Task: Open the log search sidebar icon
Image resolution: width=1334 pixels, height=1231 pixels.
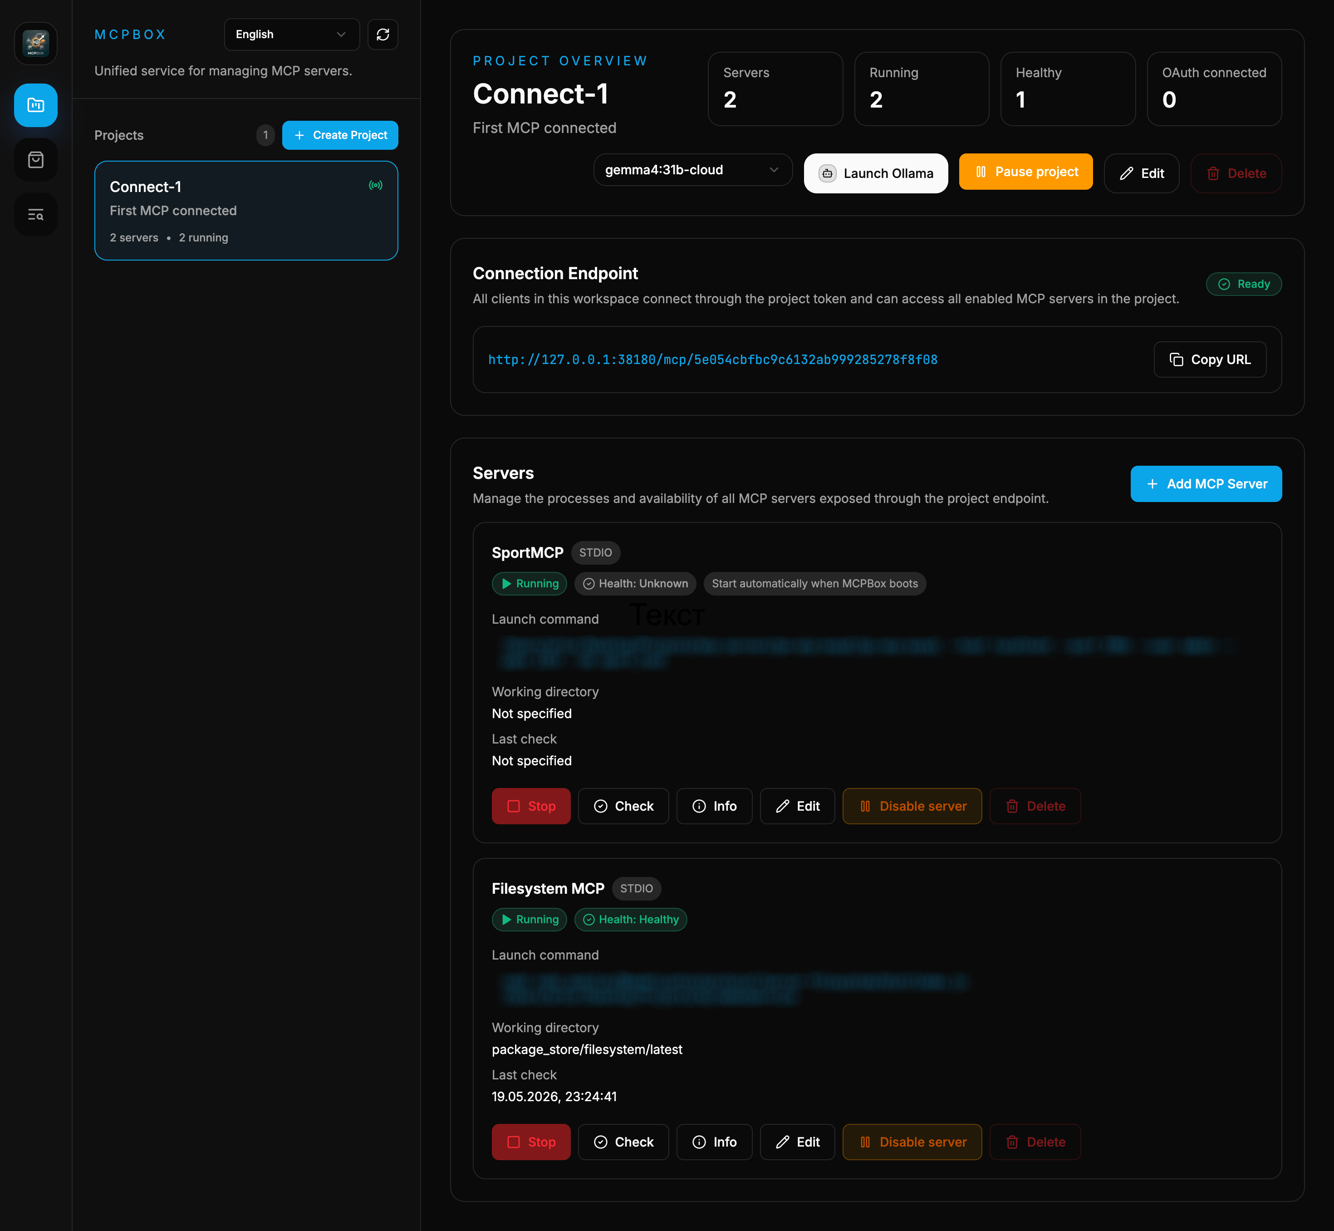Action: click(x=35, y=215)
